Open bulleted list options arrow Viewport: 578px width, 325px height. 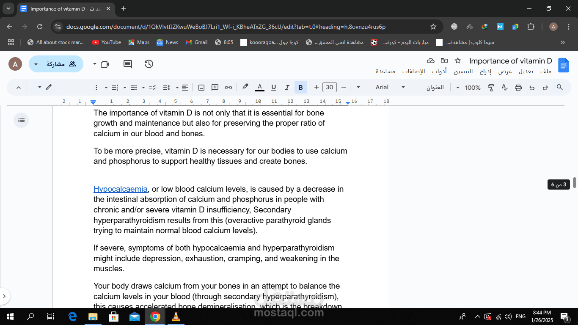(x=125, y=88)
